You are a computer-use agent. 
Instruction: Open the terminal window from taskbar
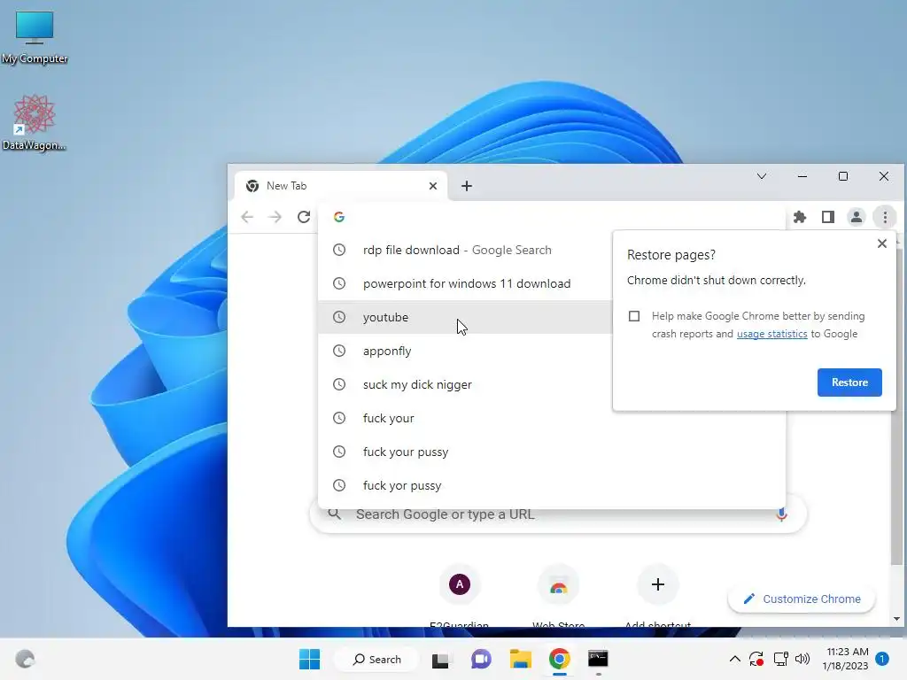tap(598, 659)
